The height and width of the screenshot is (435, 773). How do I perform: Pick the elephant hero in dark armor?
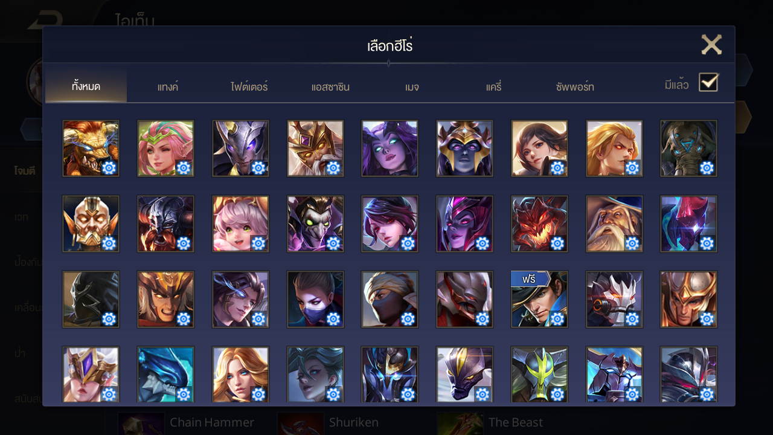coord(688,148)
